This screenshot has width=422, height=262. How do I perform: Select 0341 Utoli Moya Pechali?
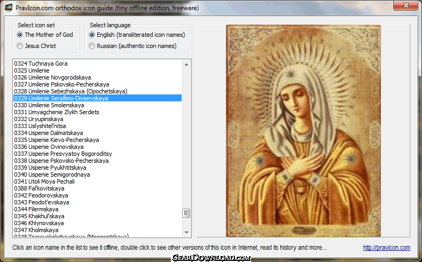(x=98, y=181)
